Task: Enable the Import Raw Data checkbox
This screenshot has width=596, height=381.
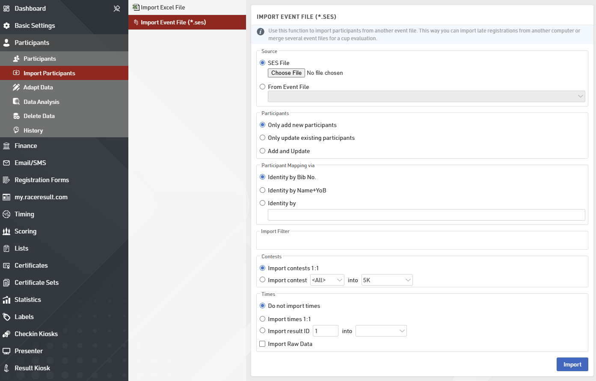Action: point(263,344)
